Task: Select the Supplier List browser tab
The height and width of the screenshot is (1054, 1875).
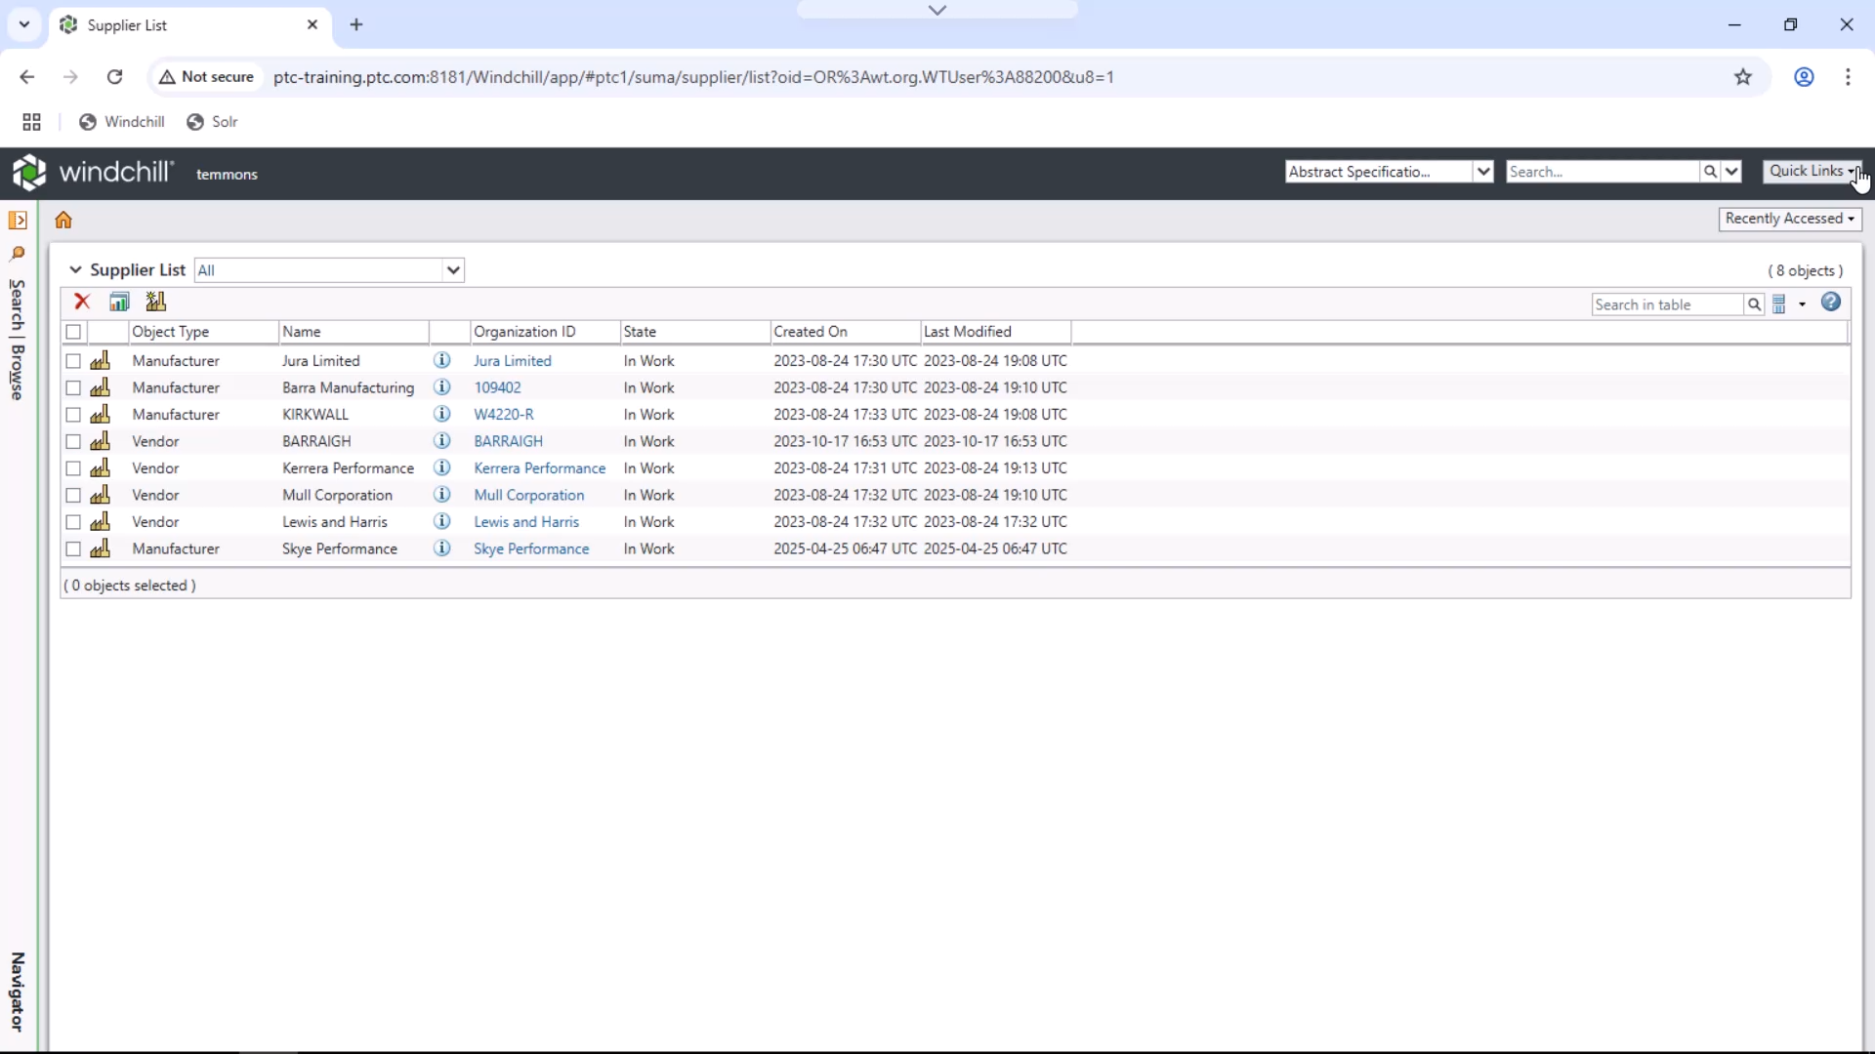Action: 189,25
